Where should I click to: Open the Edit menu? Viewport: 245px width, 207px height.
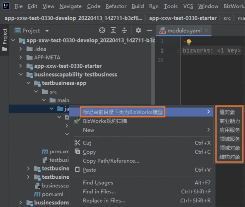tap(32, 6)
